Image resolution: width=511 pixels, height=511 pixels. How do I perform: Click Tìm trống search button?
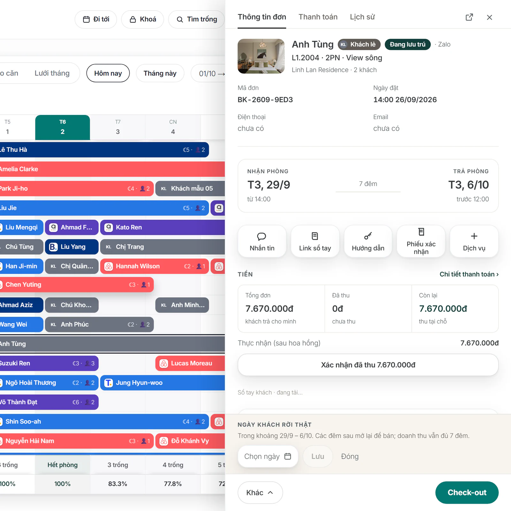click(197, 19)
